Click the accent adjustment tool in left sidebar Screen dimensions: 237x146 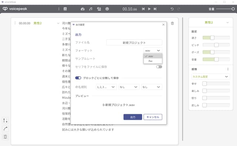(5, 121)
